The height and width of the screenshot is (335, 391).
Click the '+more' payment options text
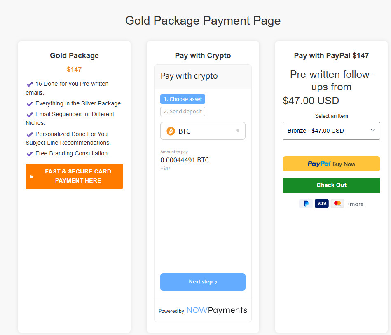[355, 204]
